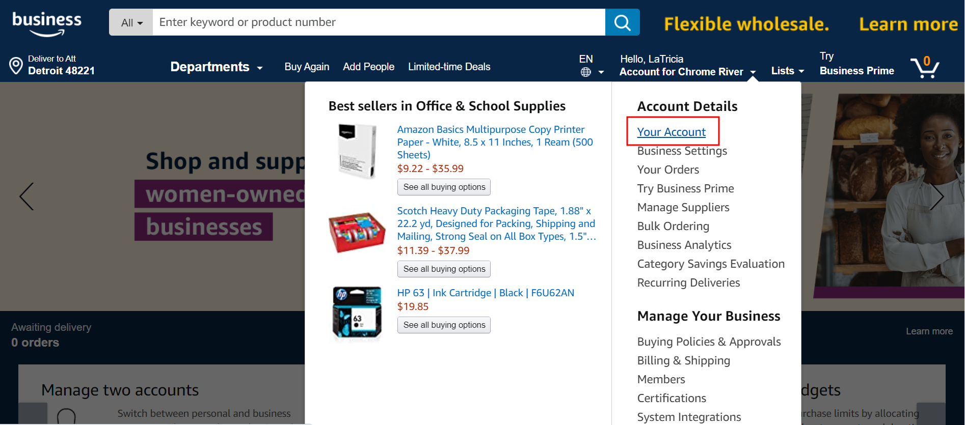965x425 pixels.
Task: Click the globe language icon
Action: point(586,72)
